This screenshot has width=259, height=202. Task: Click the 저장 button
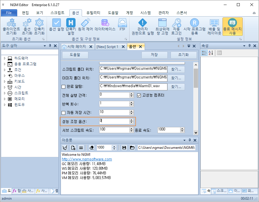coord(154,55)
